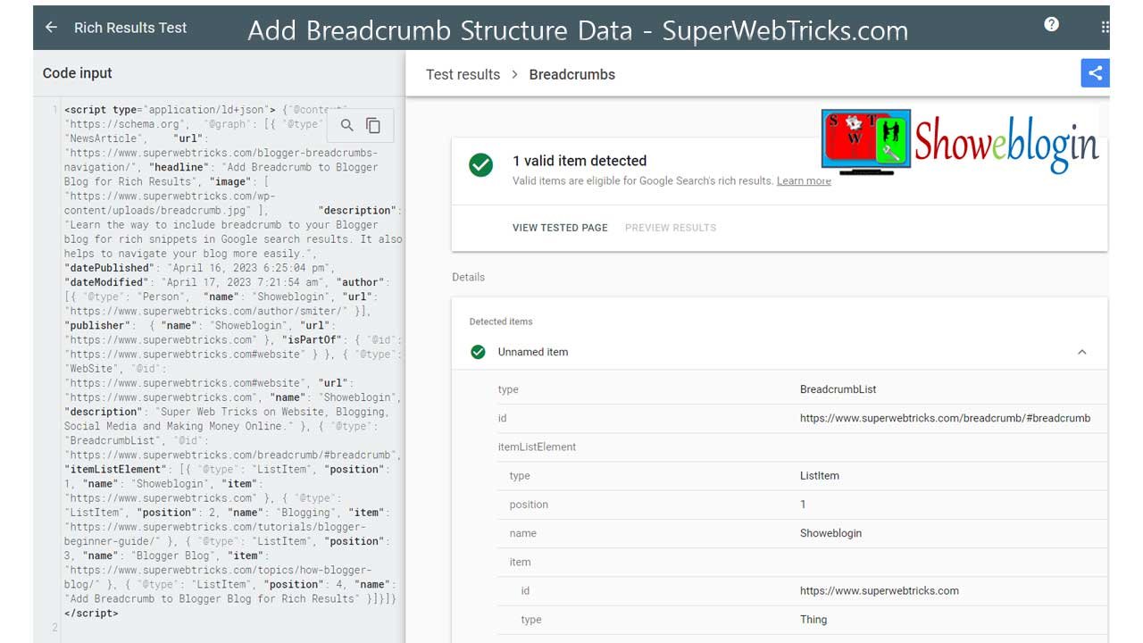The height and width of the screenshot is (643, 1143).
Task: Click the BreadcrumbList type value
Action: [x=838, y=389]
